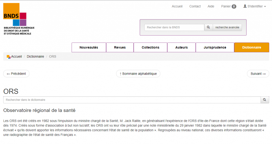This screenshot has height=144, width=272.
Task: Click the user icon next to S'identifier
Action: pyautogui.click(x=245, y=6)
